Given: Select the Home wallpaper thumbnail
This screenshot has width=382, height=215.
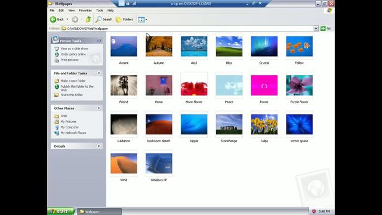Looking at the screenshot, I should [x=159, y=85].
